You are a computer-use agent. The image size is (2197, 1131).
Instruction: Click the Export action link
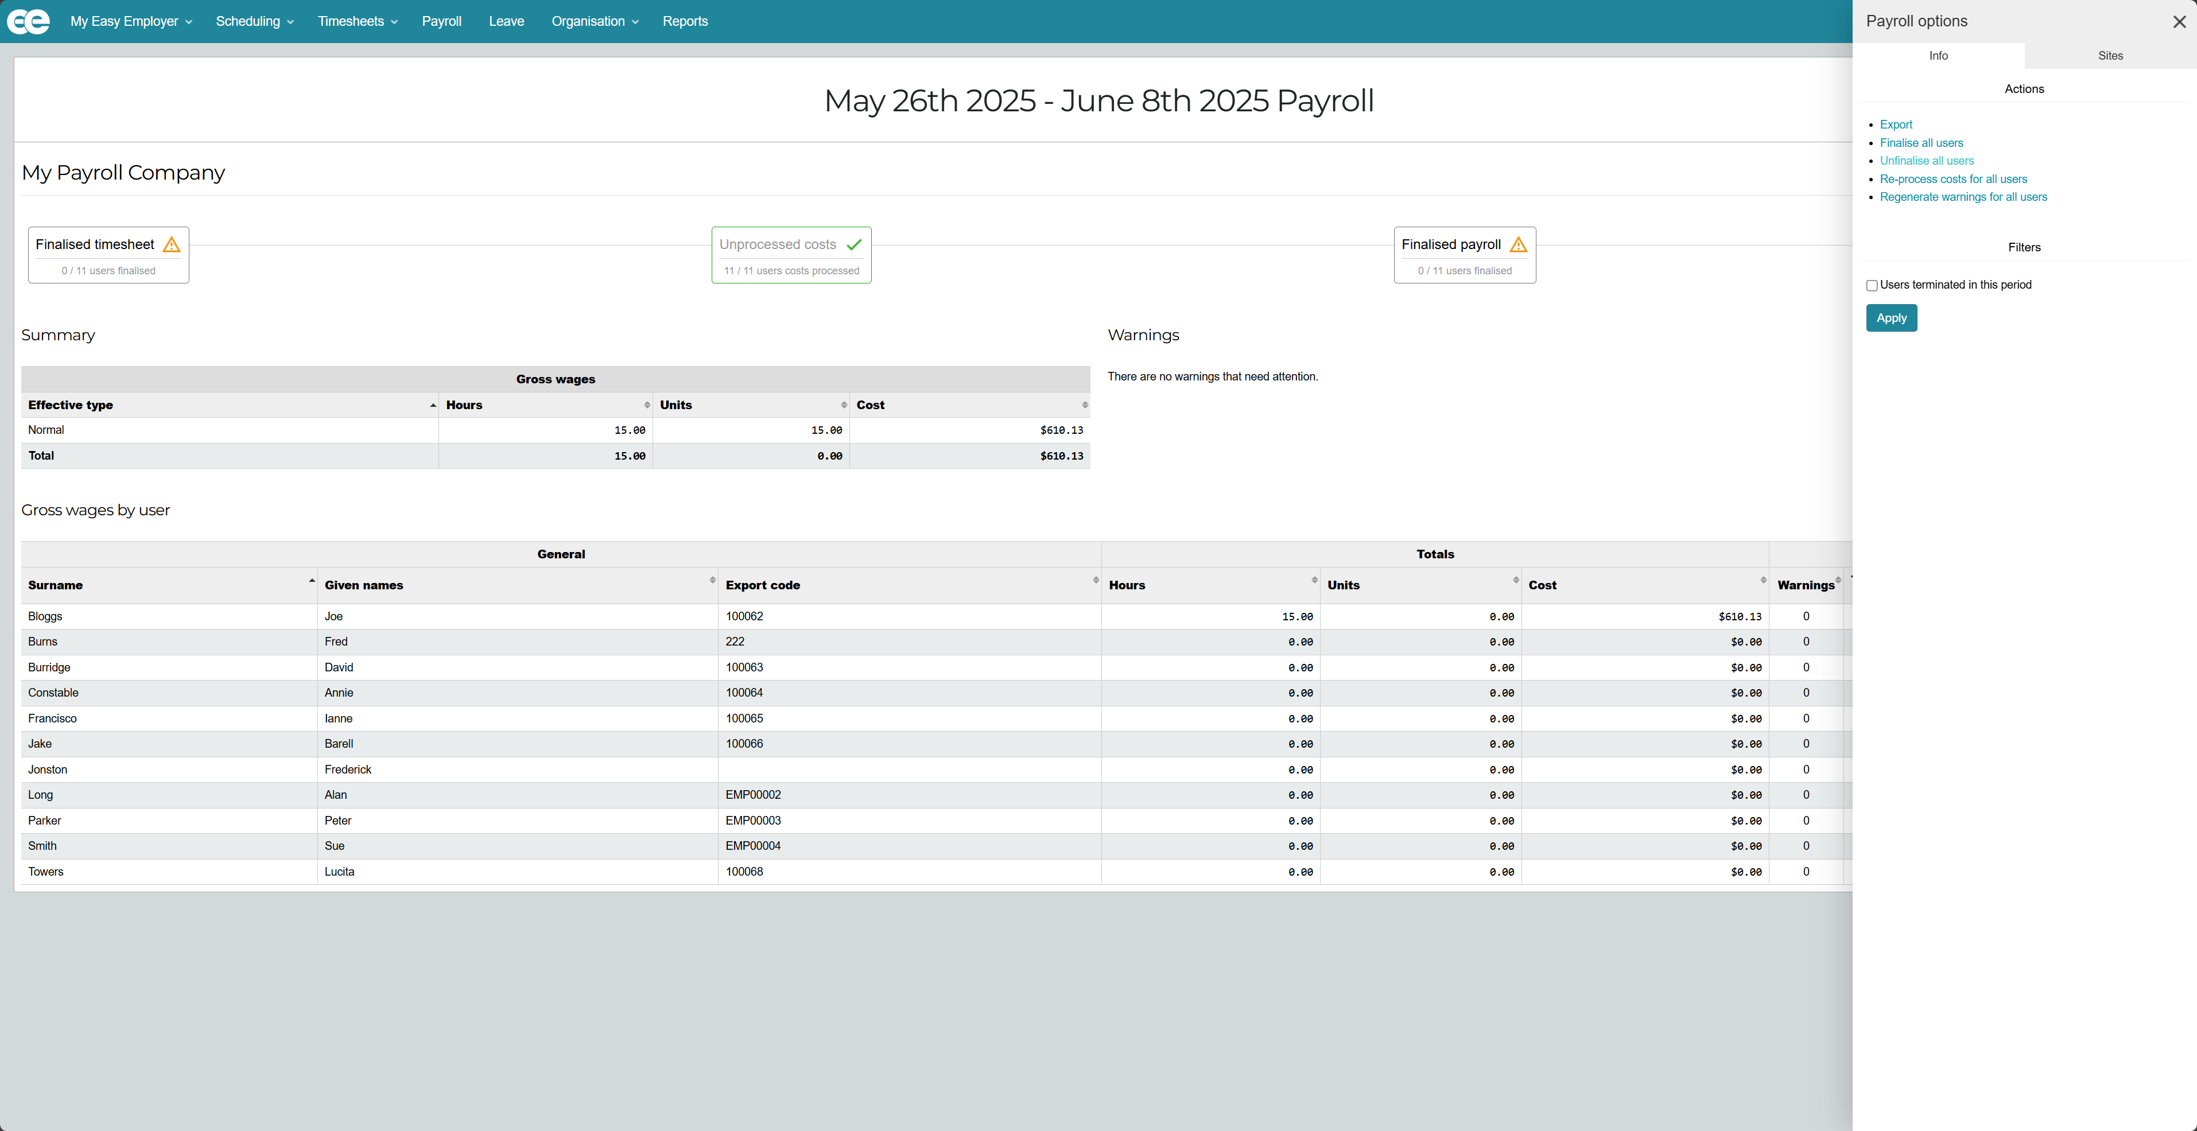(1895, 125)
